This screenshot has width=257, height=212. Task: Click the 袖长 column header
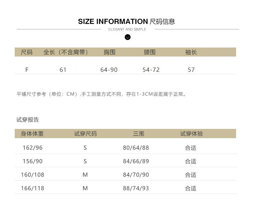click(191, 52)
